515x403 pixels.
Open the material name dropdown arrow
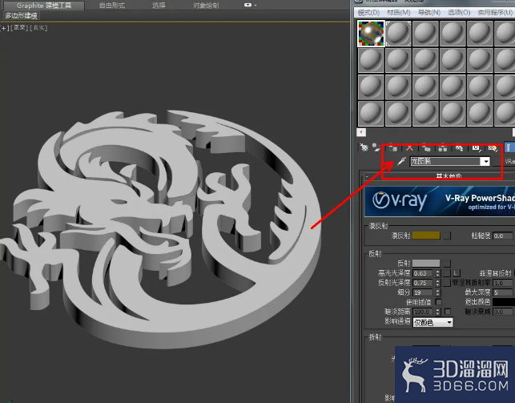point(485,161)
